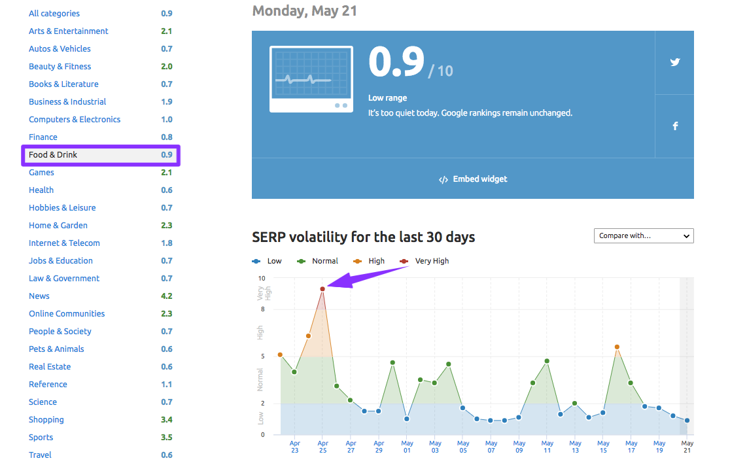Click the Shopping volatility score 3.4
The image size is (730, 467).
pos(167,421)
